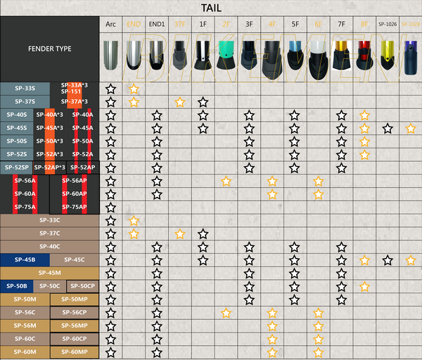The image size is (422, 360).
Task: Select the SP-60MP fender label
Action: point(75,352)
